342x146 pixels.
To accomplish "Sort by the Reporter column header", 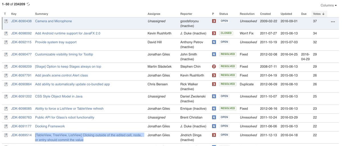I will [x=186, y=14].
